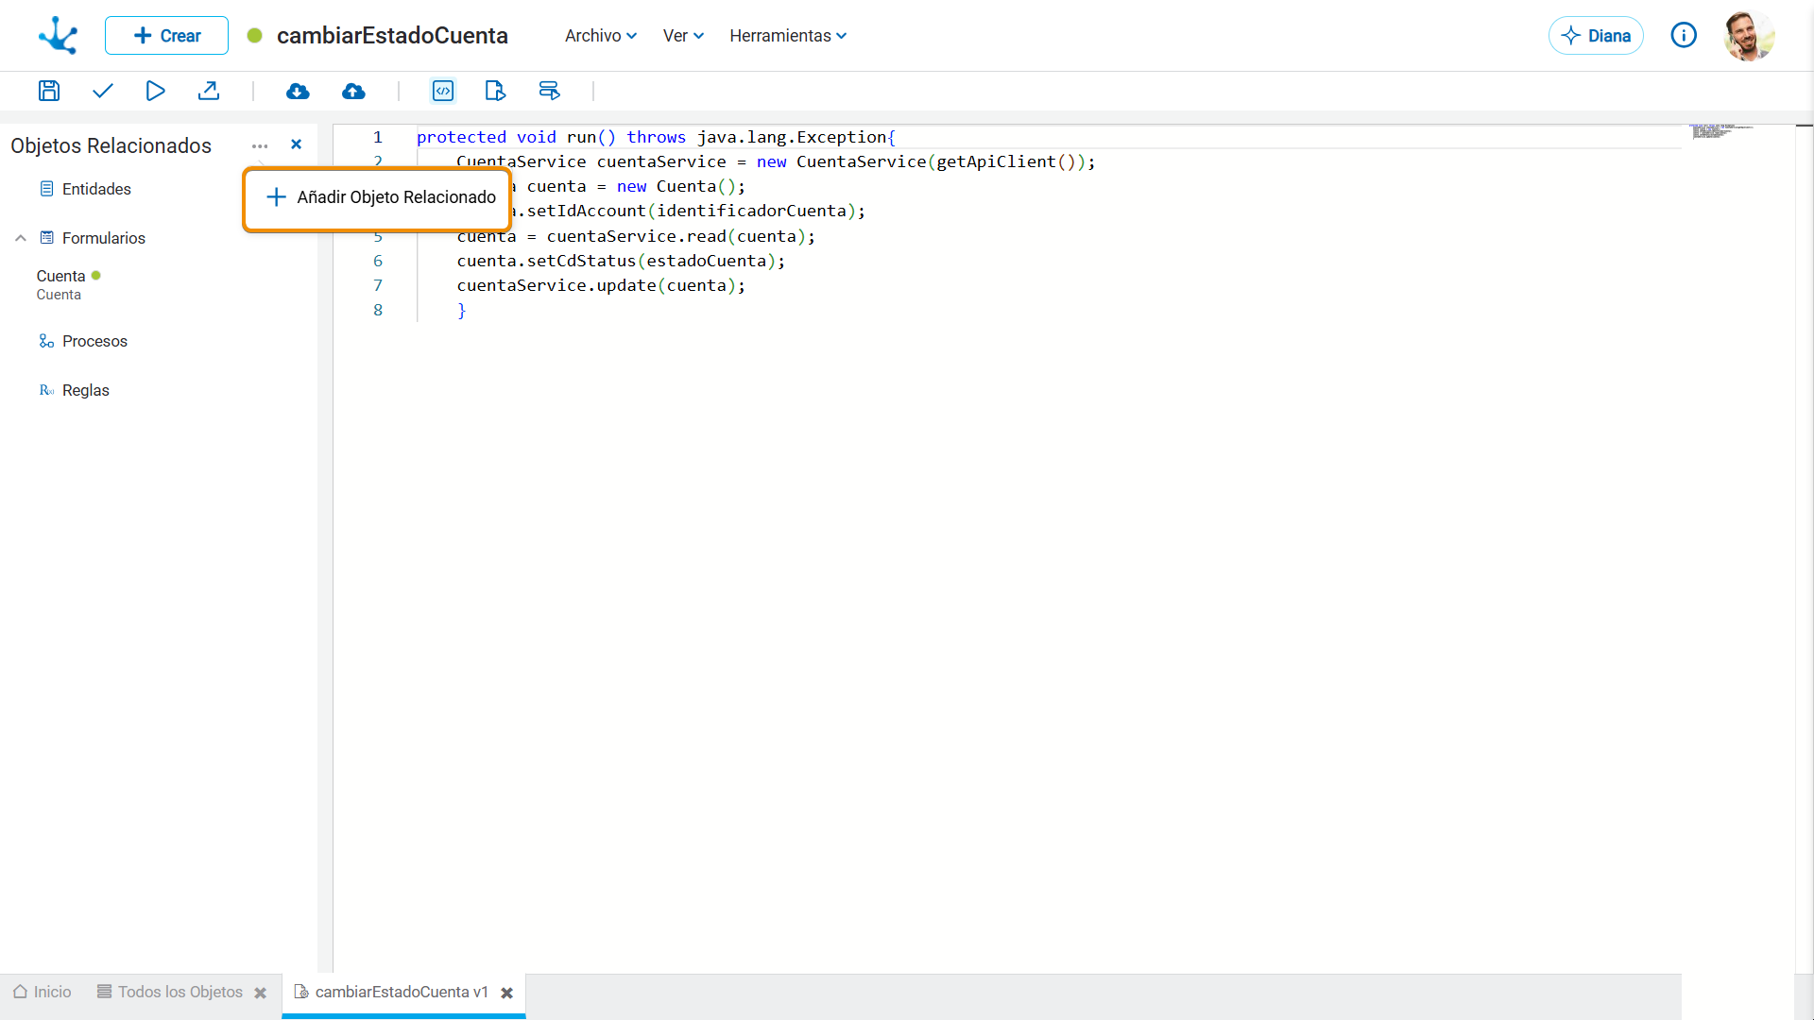
Task: Open the Diana assistant button
Action: 1596,36
